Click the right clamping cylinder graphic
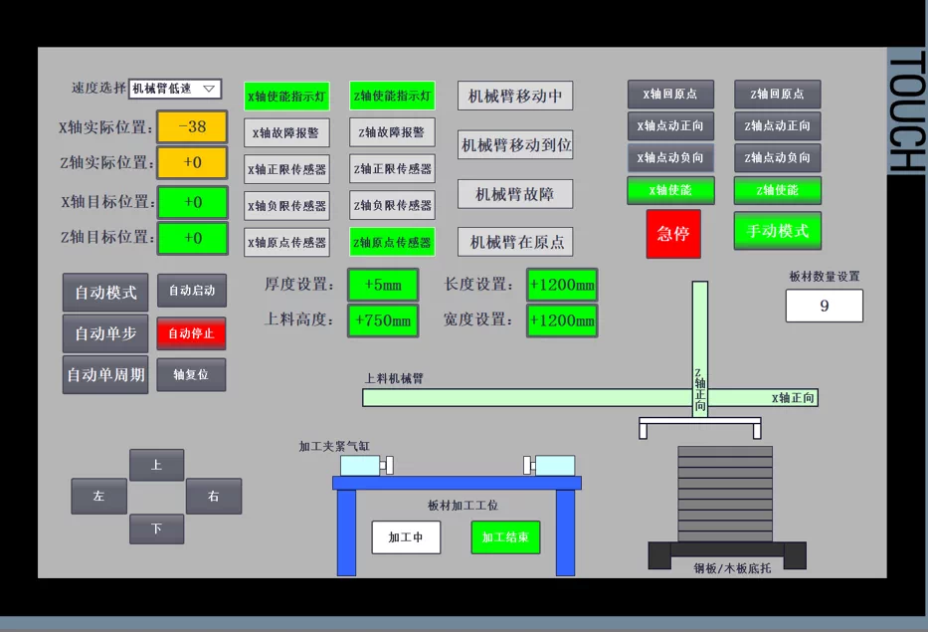The height and width of the screenshot is (632, 928). point(549,466)
